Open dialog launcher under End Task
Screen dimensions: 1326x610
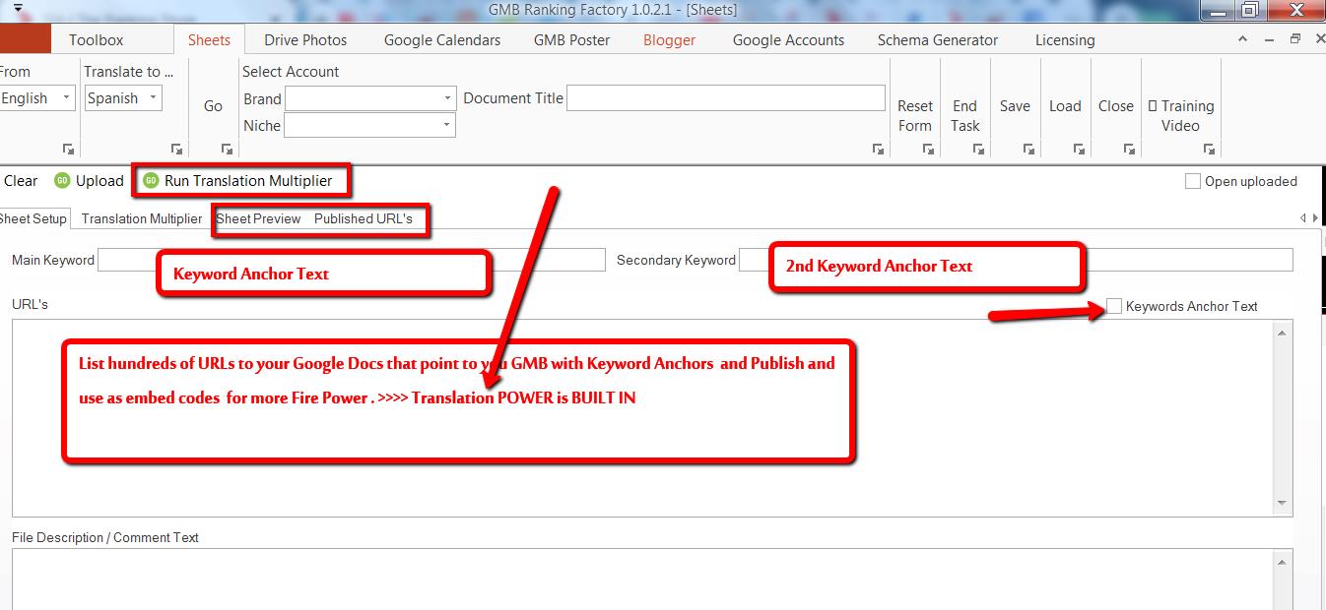pos(978,150)
